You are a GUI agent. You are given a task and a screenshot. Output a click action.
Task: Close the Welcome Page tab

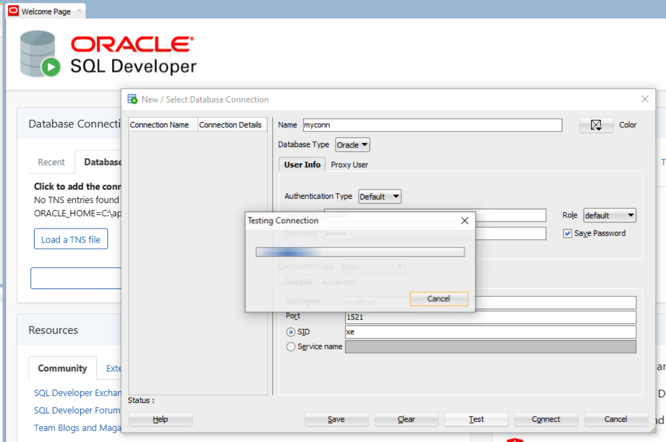[79, 11]
